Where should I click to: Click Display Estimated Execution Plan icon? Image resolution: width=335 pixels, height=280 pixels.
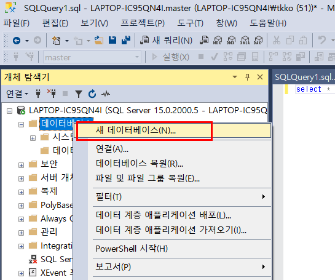228,57
